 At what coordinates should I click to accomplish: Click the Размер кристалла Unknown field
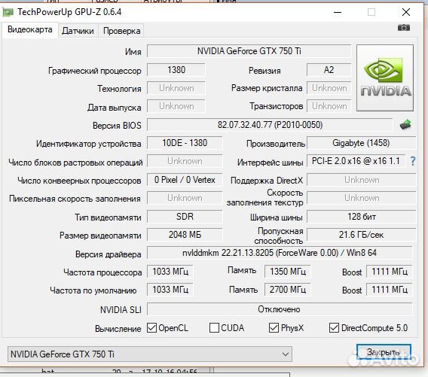(329, 88)
